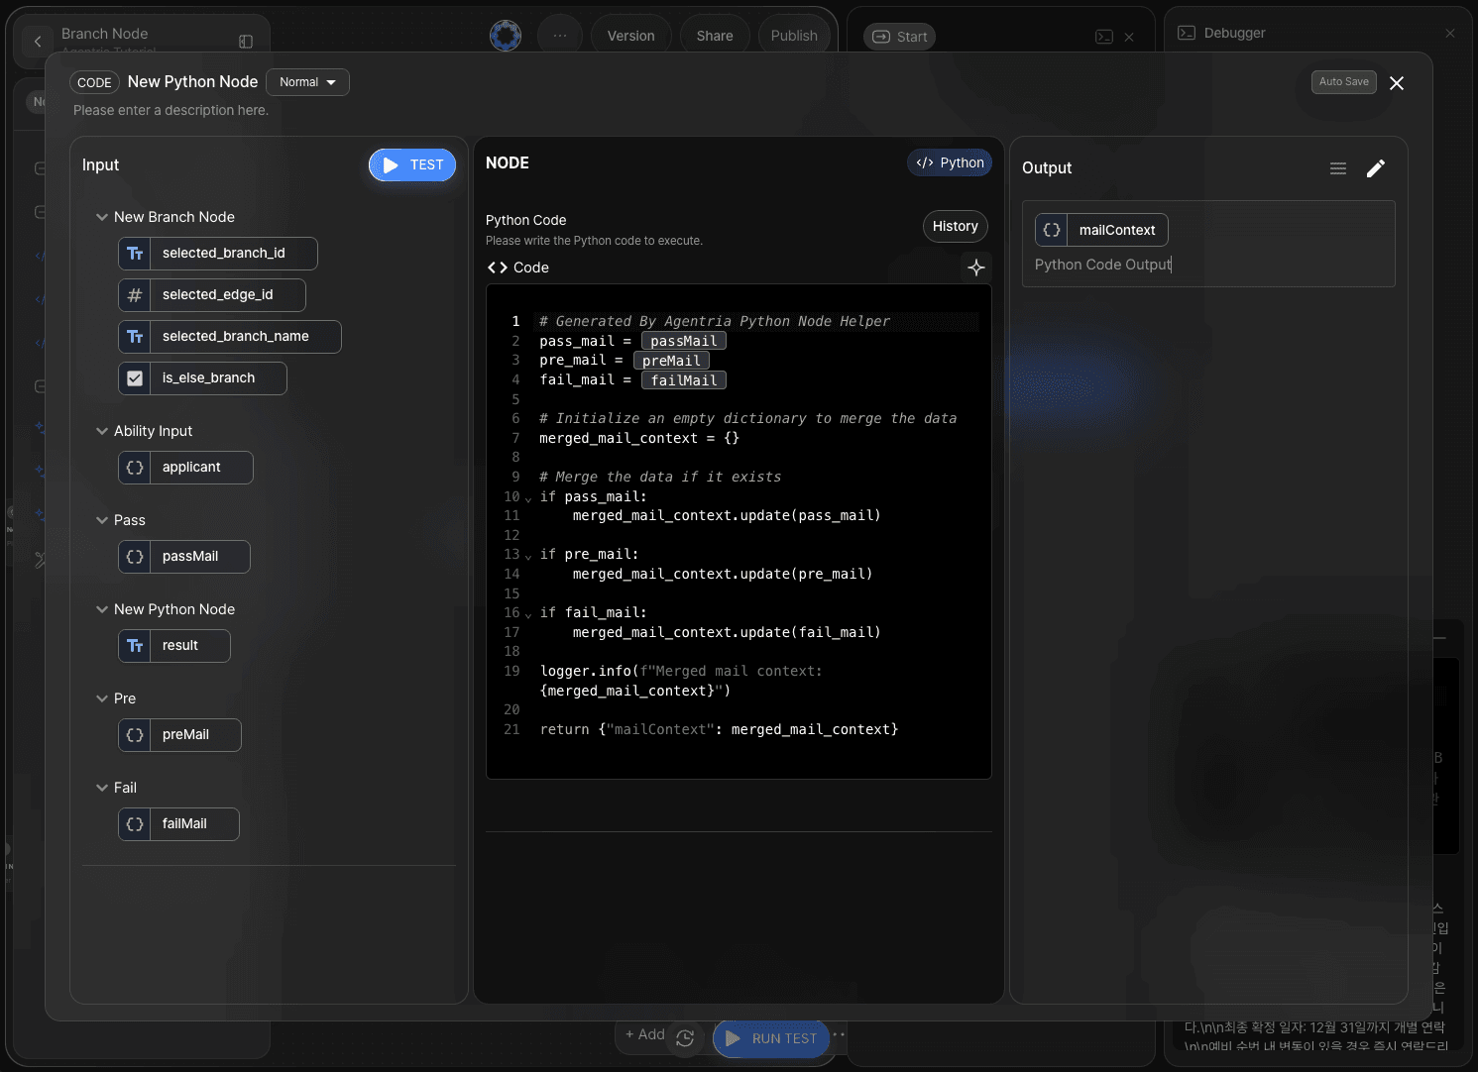Image resolution: width=1478 pixels, height=1072 pixels.
Task: Collapse the Pass input group
Action: tap(101, 520)
